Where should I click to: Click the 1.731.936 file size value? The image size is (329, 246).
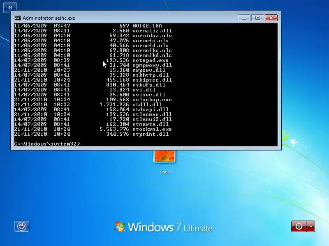coord(114,105)
